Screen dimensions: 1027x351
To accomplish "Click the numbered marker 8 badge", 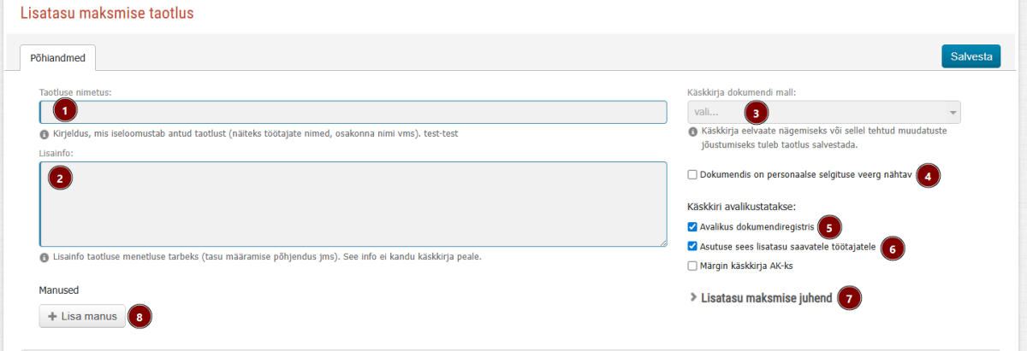I will [140, 316].
